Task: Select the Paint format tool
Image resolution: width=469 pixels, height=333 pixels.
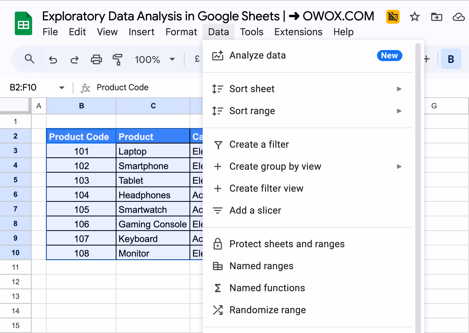Action: coord(117,59)
